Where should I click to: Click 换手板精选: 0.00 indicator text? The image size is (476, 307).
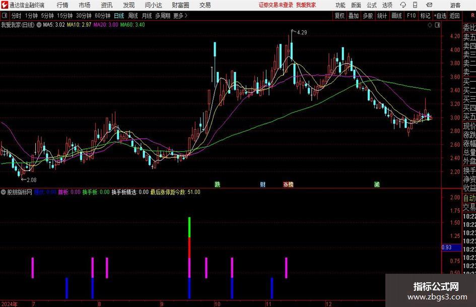click(130, 192)
